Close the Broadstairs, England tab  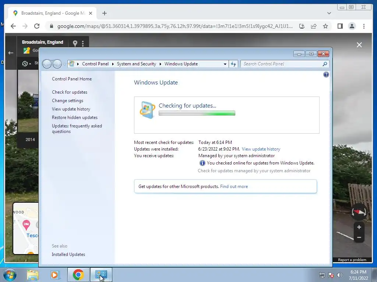tap(91, 13)
